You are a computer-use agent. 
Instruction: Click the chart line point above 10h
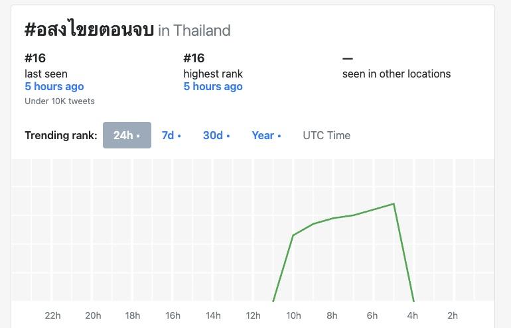pyautogui.click(x=293, y=235)
